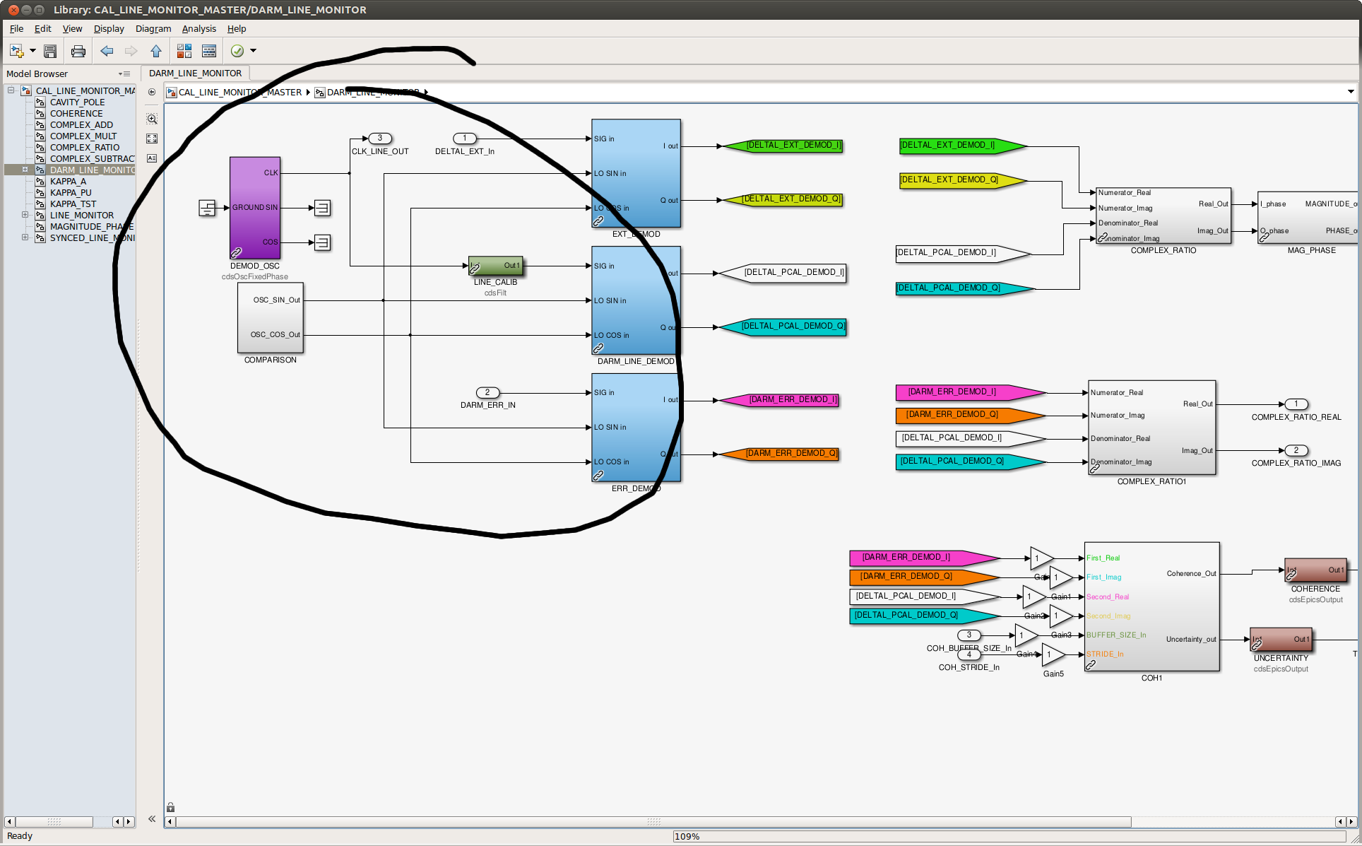Open the New model dropdown arrow
This screenshot has height=846, width=1362.
[32, 51]
